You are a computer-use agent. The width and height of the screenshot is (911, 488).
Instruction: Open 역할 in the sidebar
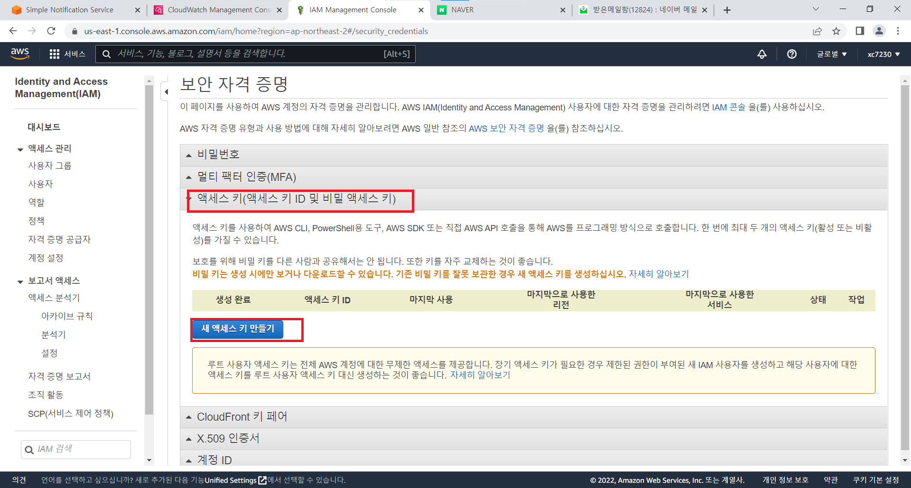click(x=36, y=202)
